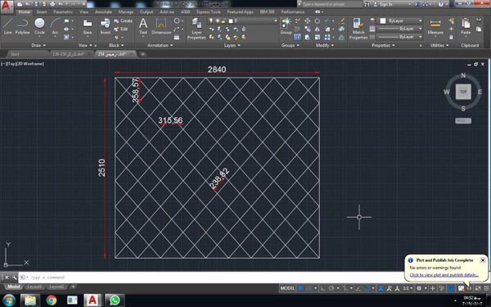This screenshot has width=491, height=307.
Task: Open the Start document tab
Action: point(15,54)
